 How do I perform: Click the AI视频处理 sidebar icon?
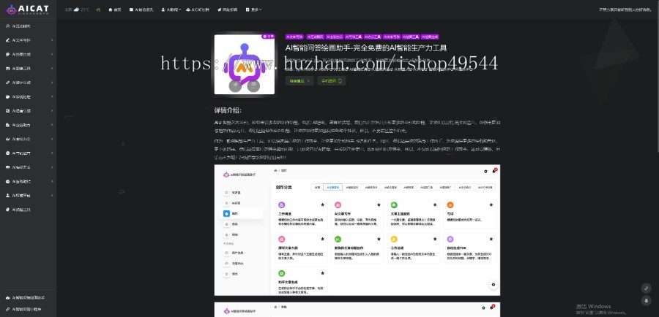pos(8,97)
